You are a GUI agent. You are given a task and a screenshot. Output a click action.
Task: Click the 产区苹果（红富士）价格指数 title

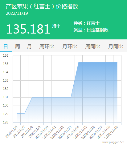tap(42, 6)
